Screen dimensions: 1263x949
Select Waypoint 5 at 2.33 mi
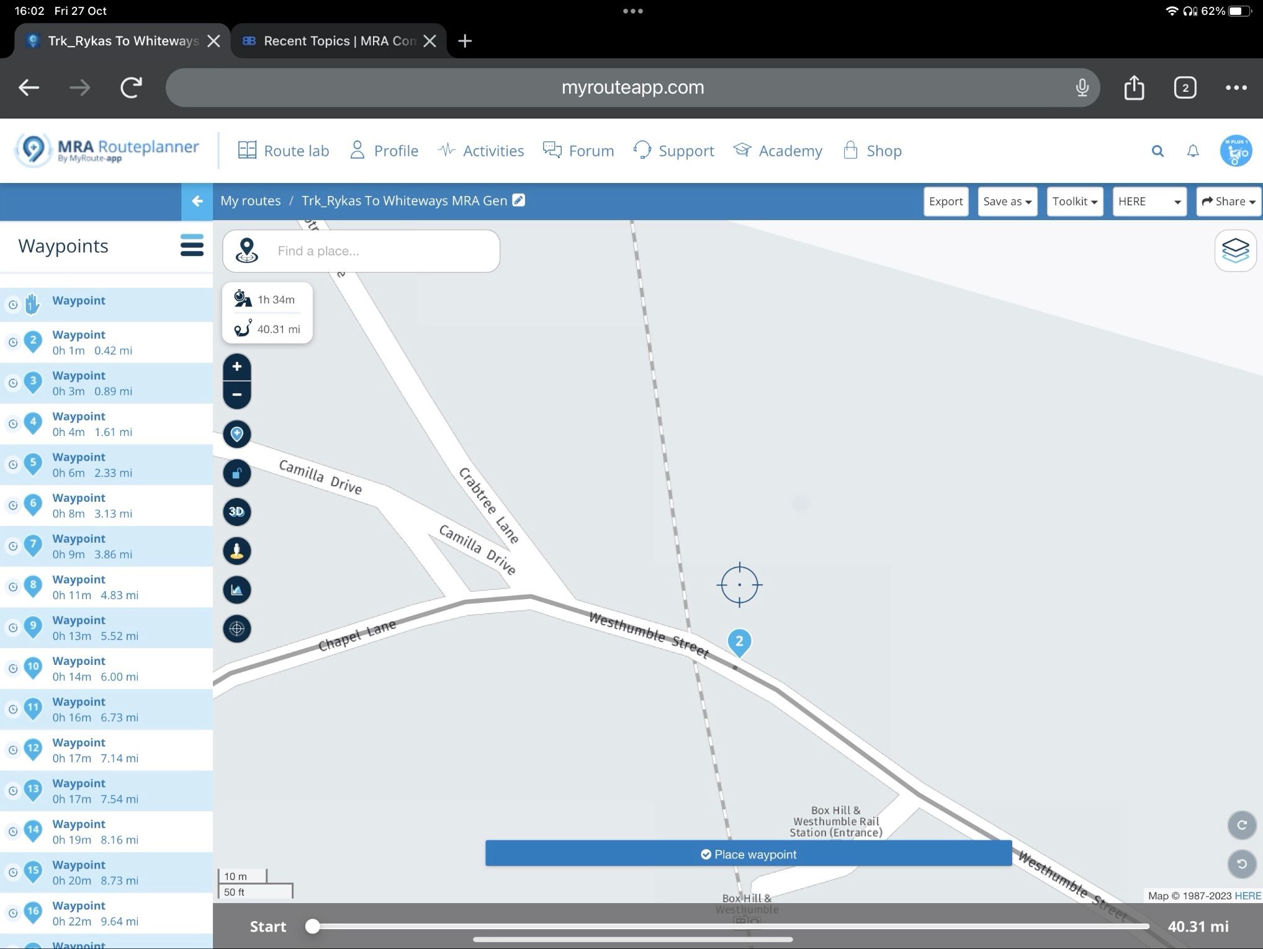point(106,465)
